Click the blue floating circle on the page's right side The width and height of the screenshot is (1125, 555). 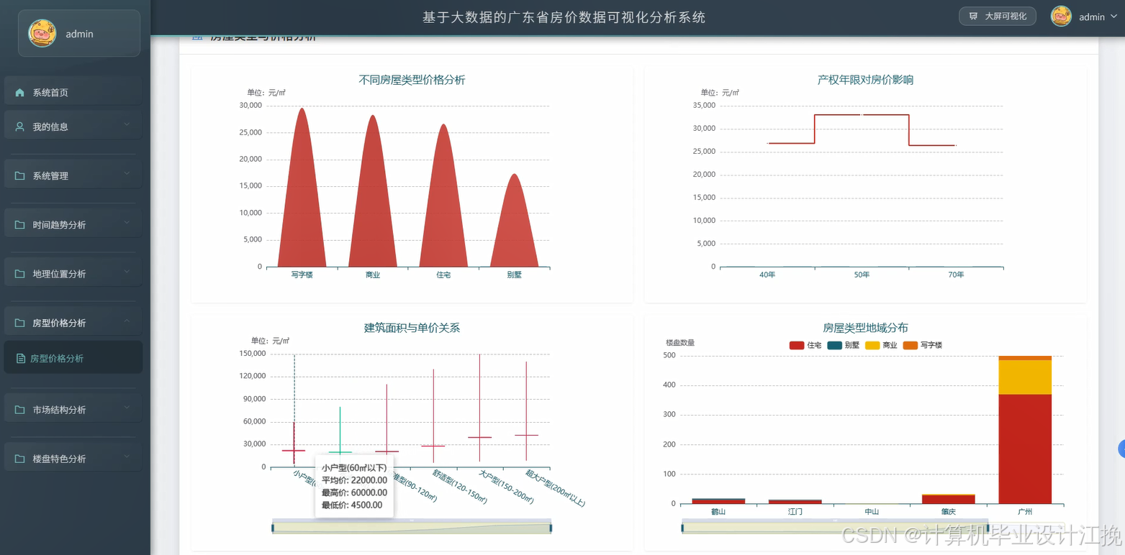click(1121, 449)
